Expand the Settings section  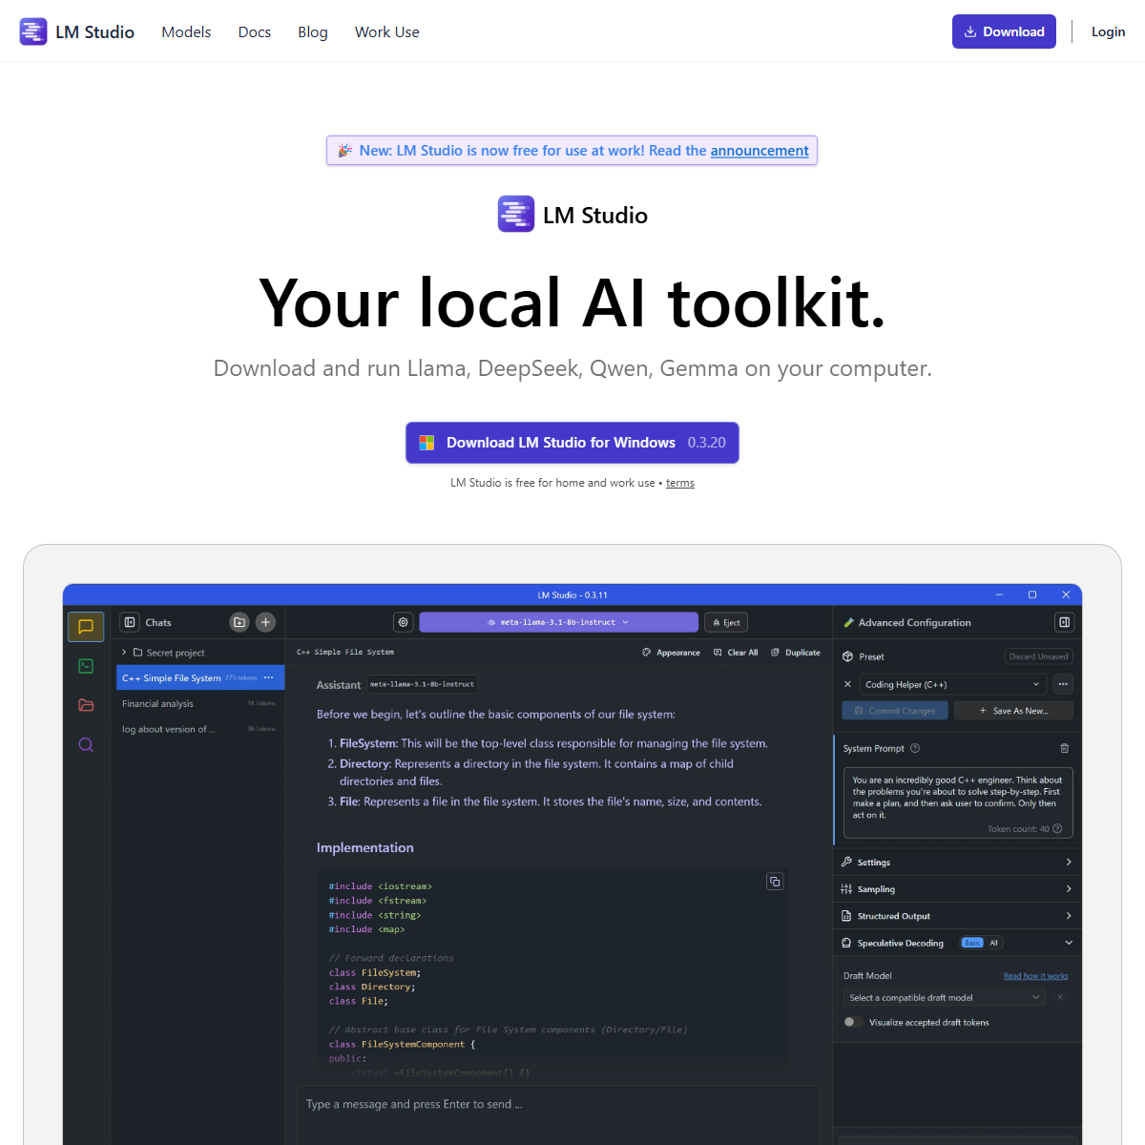(x=957, y=862)
